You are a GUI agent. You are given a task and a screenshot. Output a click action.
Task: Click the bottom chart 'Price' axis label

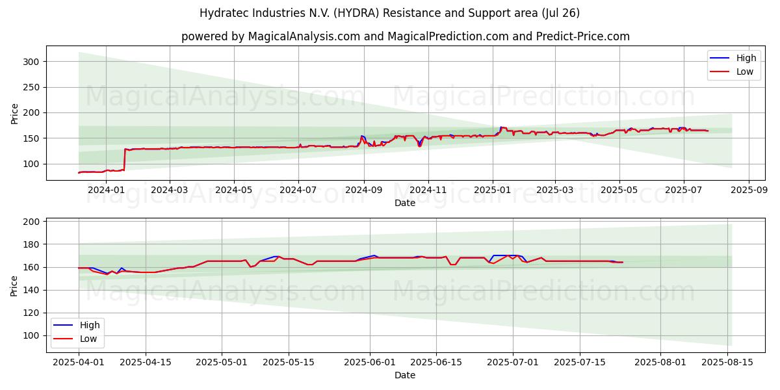[15, 285]
